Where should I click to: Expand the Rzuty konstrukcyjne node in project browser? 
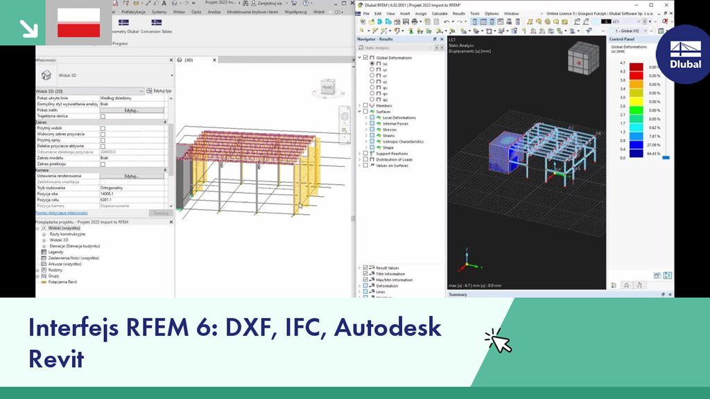(44, 234)
